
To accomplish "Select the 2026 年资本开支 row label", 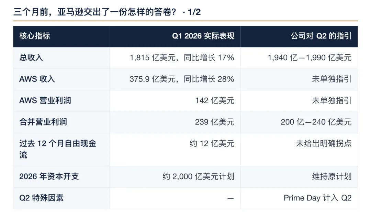I will point(49,176).
